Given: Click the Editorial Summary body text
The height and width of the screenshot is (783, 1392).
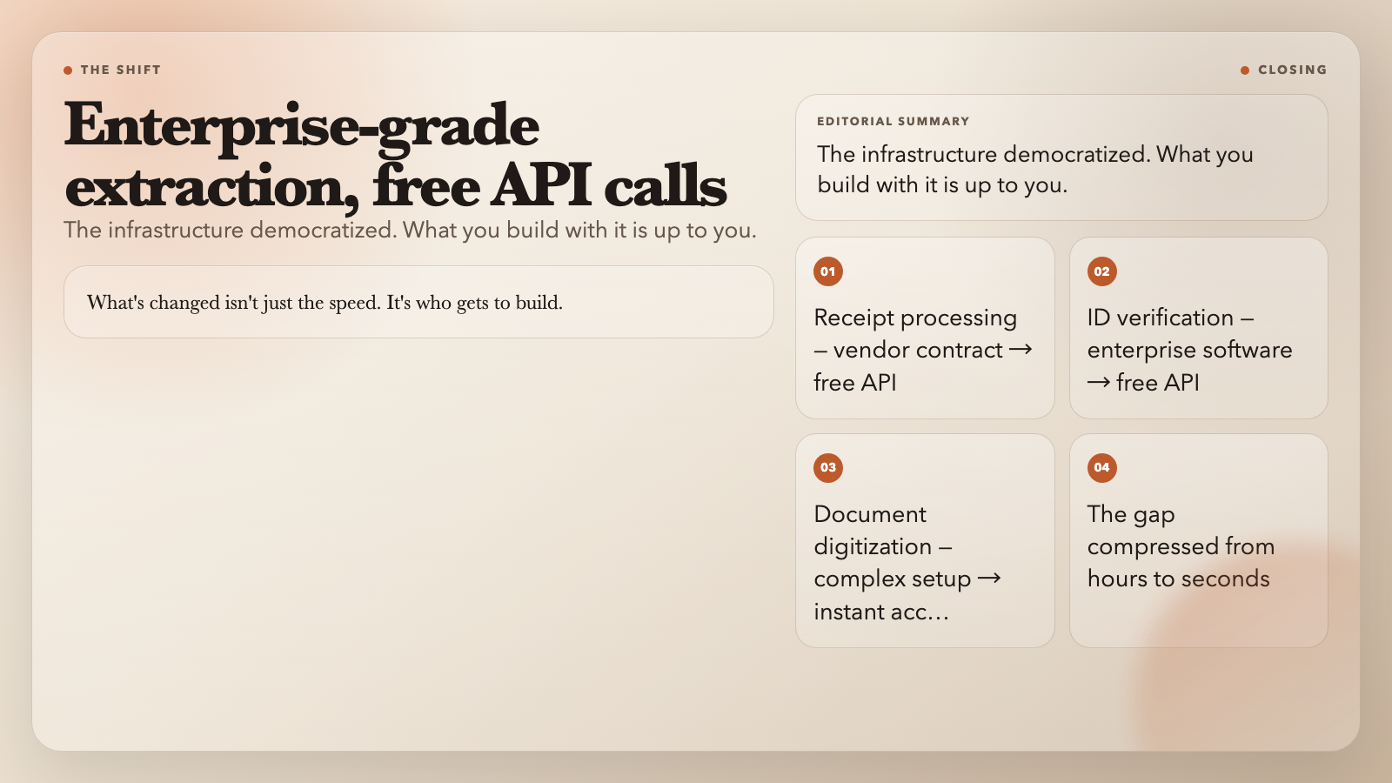Looking at the screenshot, I should coord(1035,169).
